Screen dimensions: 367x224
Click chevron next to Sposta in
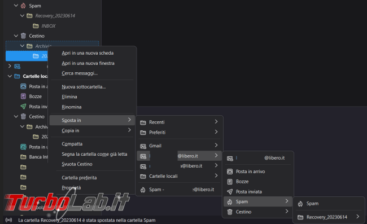[129, 120]
